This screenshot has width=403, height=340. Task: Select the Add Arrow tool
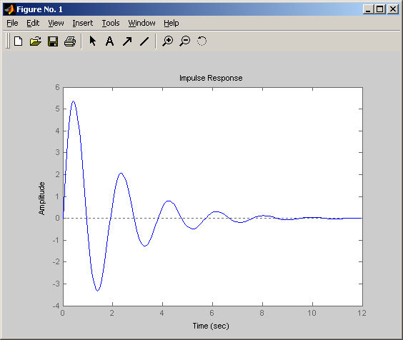pyautogui.click(x=127, y=41)
